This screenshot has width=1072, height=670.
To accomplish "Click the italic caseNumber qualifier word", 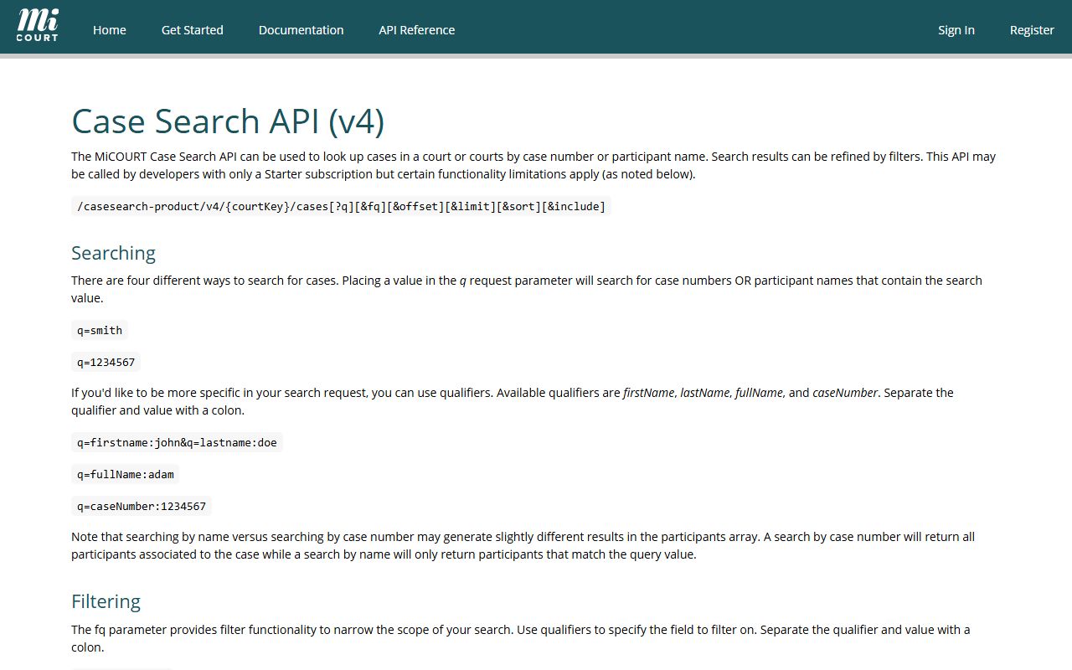I will [845, 393].
